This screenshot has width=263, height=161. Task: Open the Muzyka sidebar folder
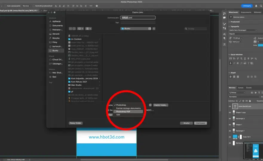click(x=56, y=38)
